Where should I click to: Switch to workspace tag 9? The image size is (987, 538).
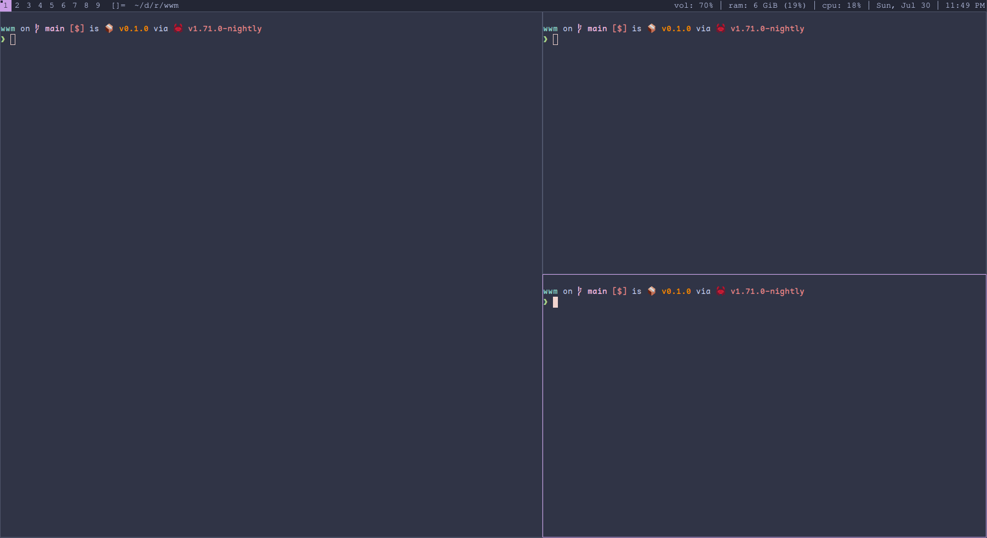click(x=98, y=5)
